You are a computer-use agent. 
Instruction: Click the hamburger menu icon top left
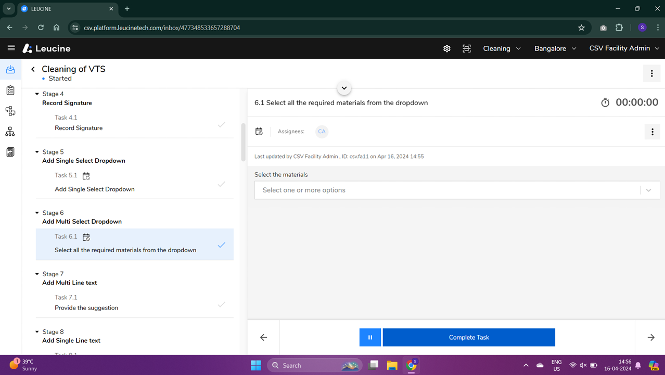click(x=10, y=48)
